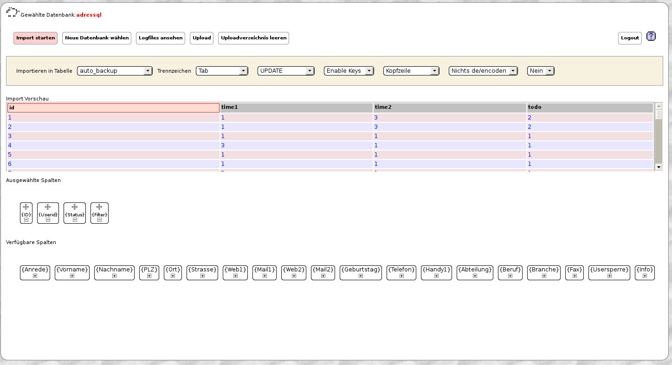Click the preview scrollbar down arrow

click(x=659, y=167)
